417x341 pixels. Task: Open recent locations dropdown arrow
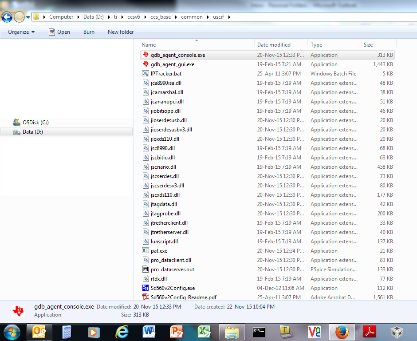pyautogui.click(x=28, y=17)
